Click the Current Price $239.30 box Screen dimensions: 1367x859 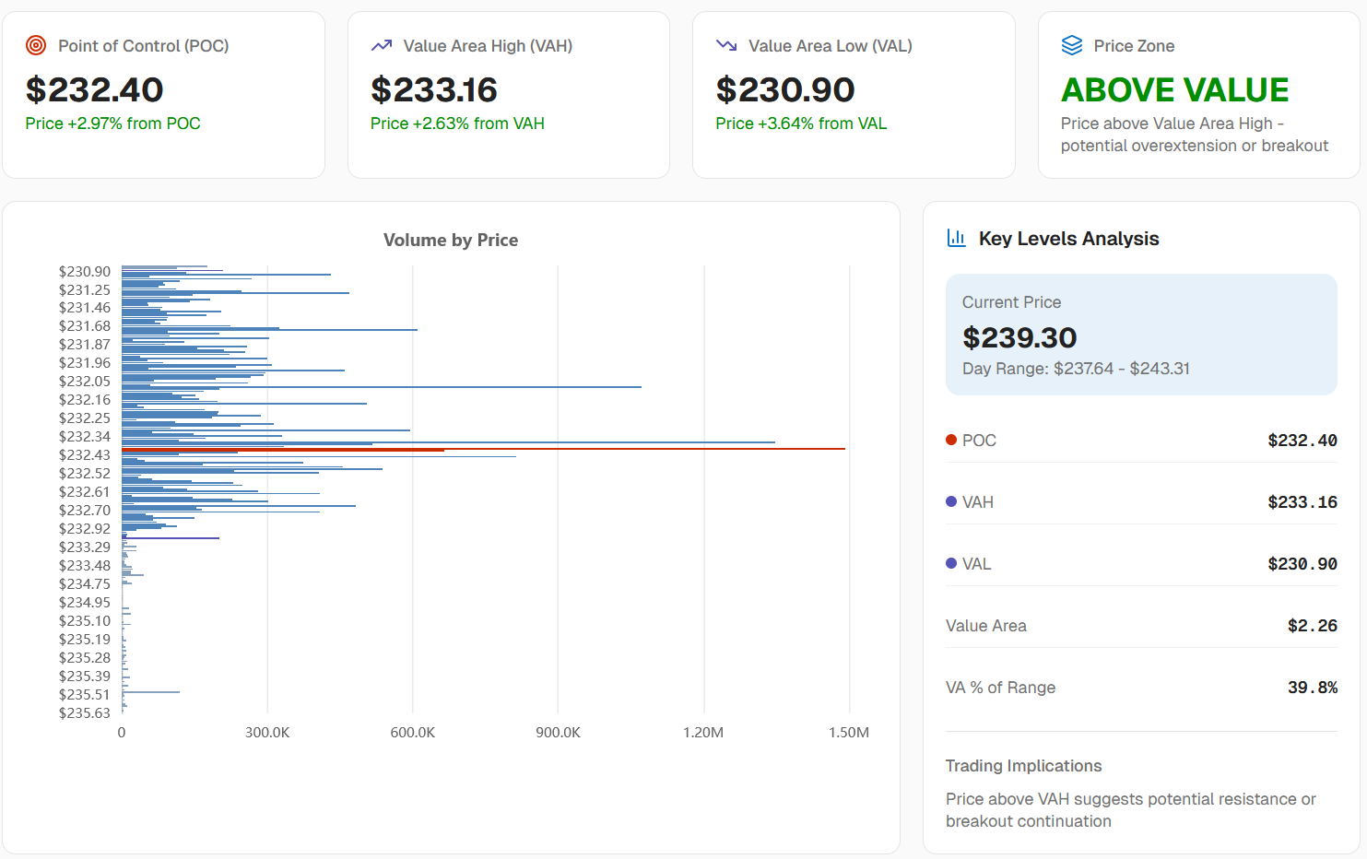pyautogui.click(x=1141, y=335)
